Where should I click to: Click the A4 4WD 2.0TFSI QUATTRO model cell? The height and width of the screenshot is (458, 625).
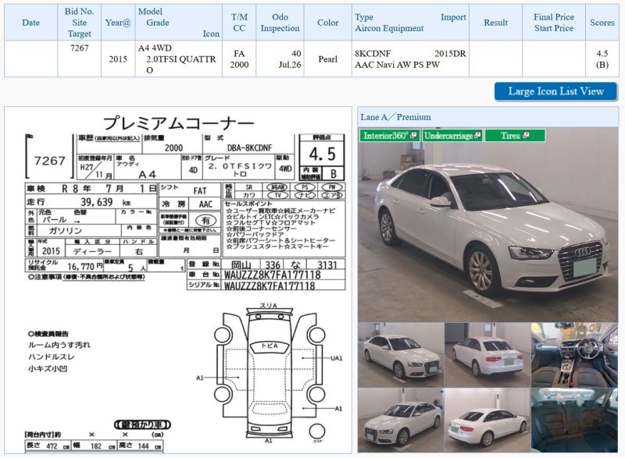pyautogui.click(x=179, y=59)
